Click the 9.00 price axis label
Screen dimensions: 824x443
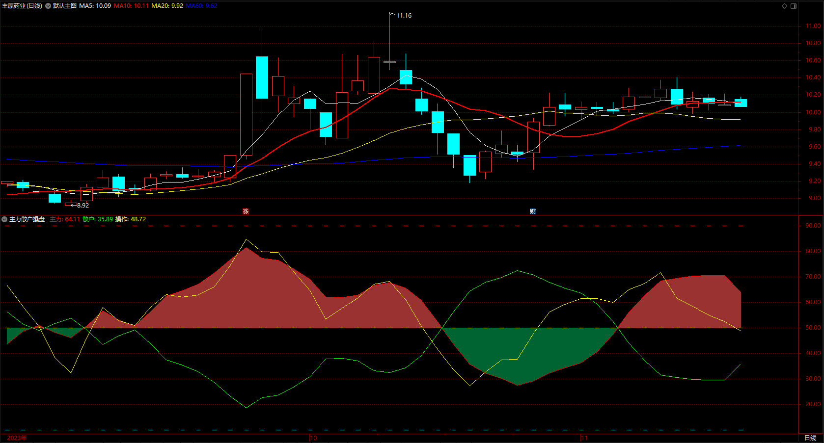[815, 198]
